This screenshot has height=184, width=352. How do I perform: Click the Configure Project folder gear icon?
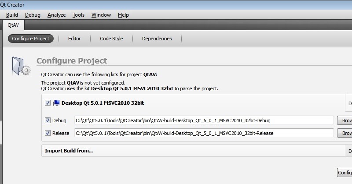pyautogui.click(x=21, y=66)
